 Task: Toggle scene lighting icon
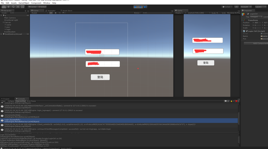tap(55, 13)
